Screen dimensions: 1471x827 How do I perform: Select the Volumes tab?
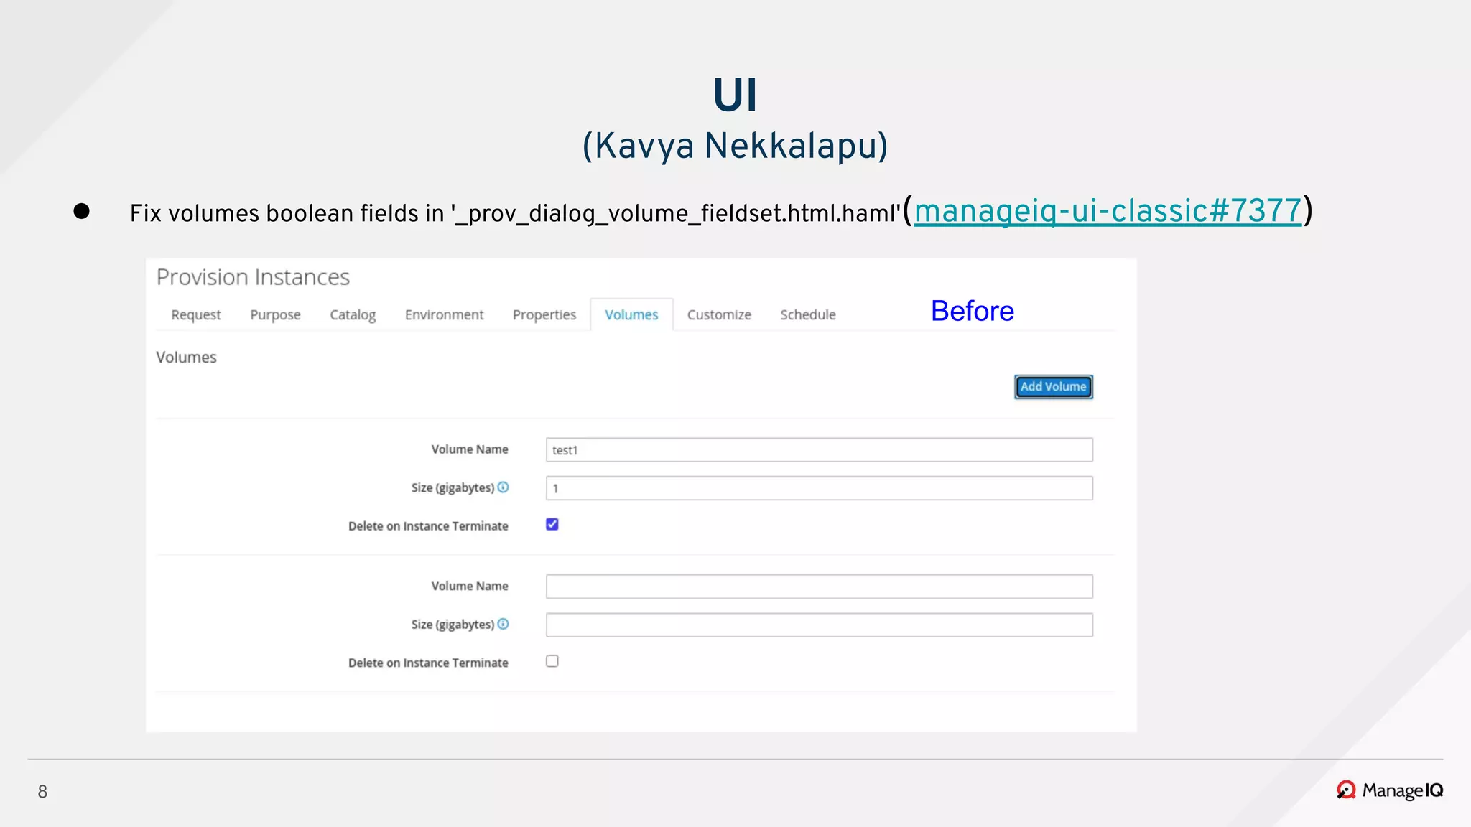coord(631,314)
